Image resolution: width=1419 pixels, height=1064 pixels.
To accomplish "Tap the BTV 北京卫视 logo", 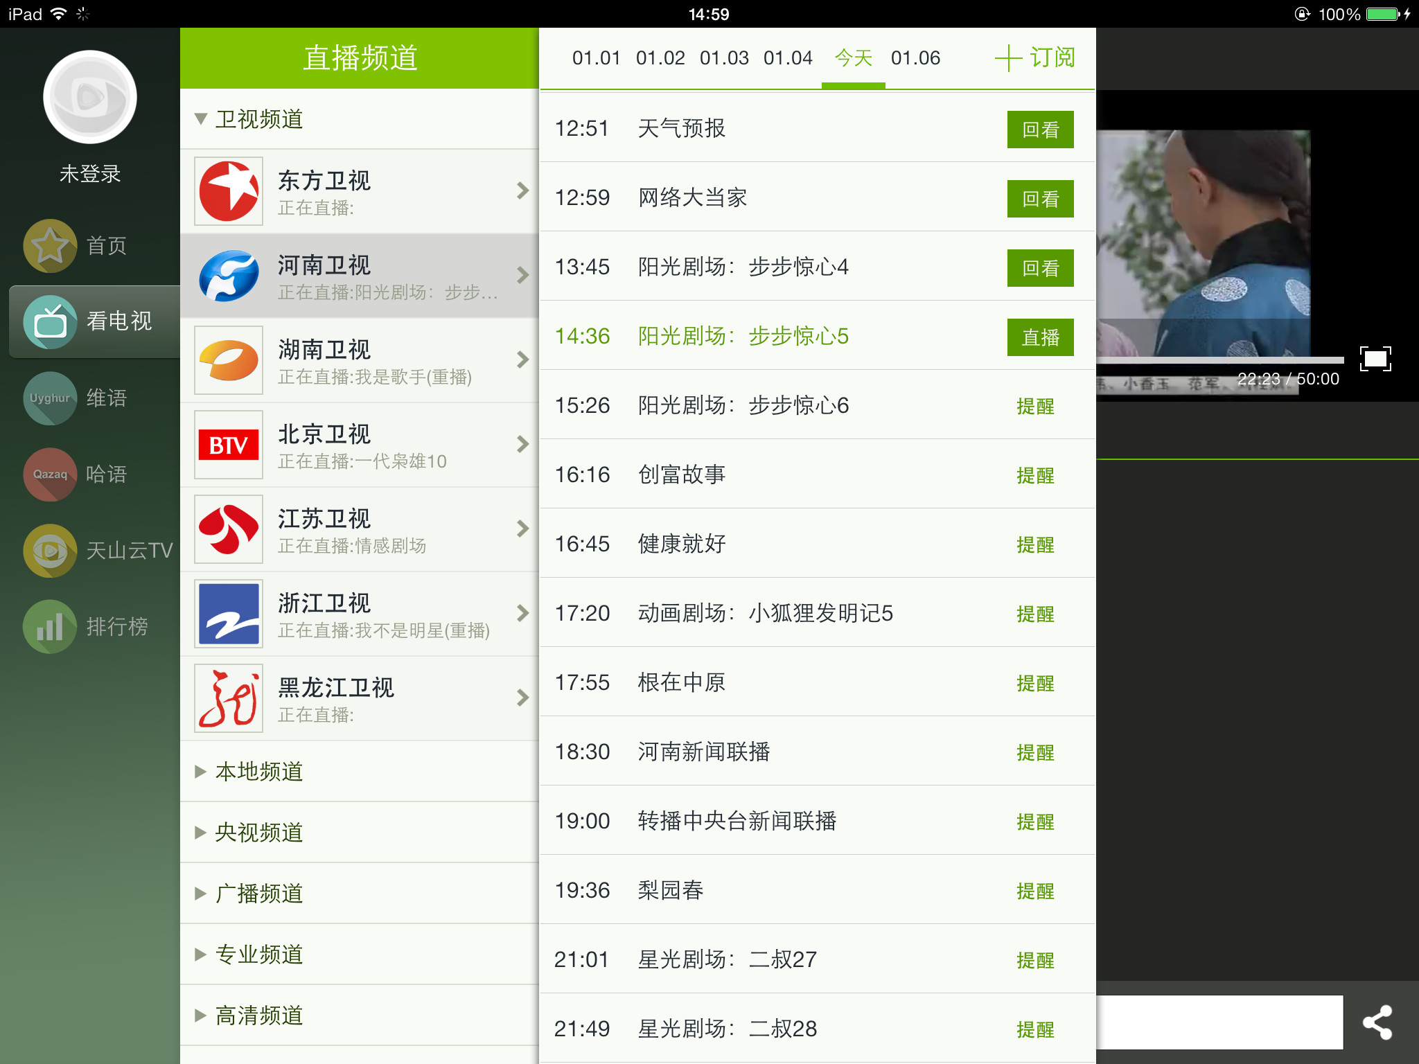I will [x=229, y=445].
